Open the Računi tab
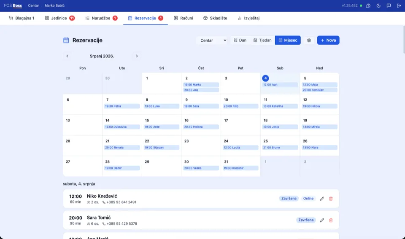This screenshot has height=239, width=405. [184, 18]
